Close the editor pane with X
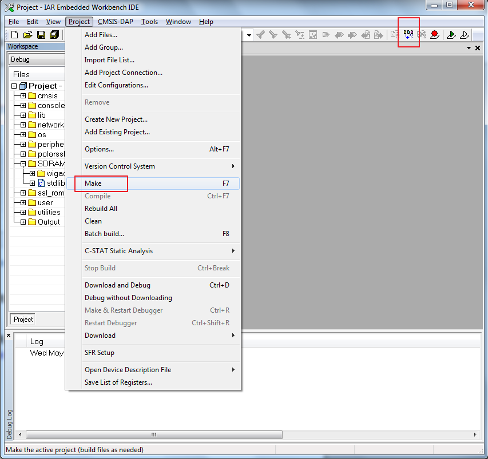Image resolution: width=488 pixels, height=459 pixels. (x=478, y=48)
